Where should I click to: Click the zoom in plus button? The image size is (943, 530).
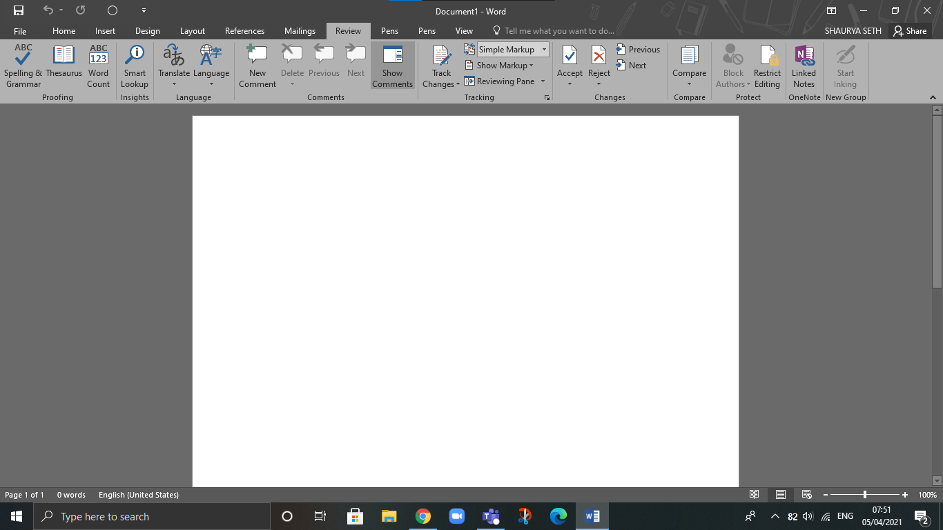(905, 495)
